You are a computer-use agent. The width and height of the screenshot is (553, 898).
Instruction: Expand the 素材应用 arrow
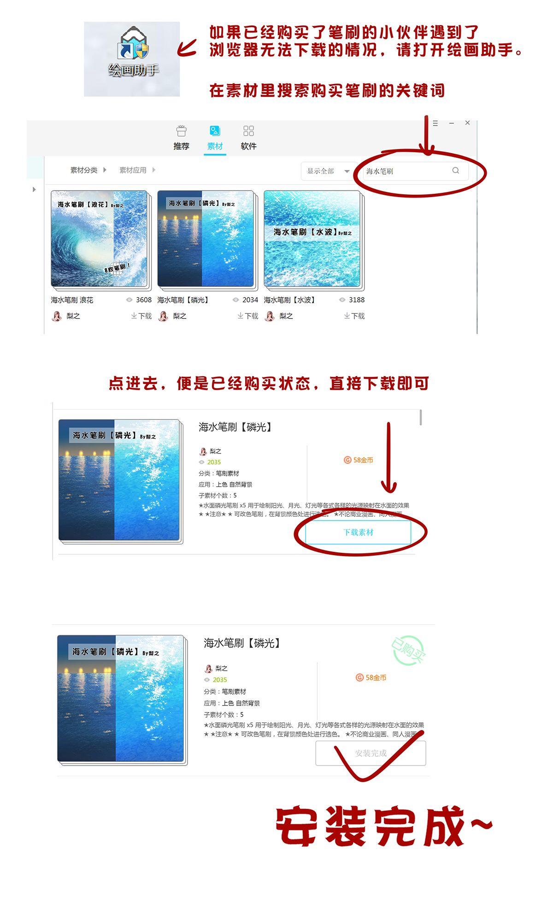(153, 170)
